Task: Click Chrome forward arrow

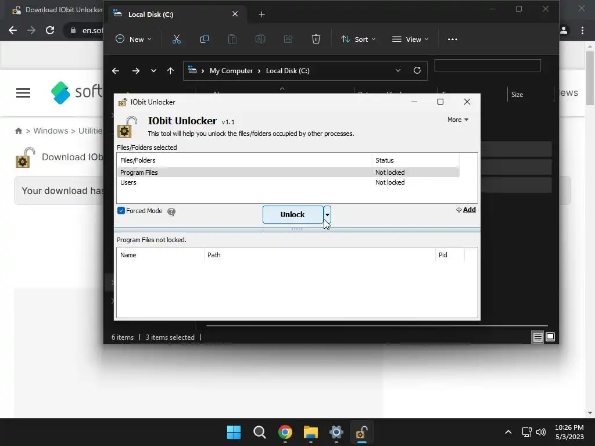Action: pyautogui.click(x=31, y=30)
